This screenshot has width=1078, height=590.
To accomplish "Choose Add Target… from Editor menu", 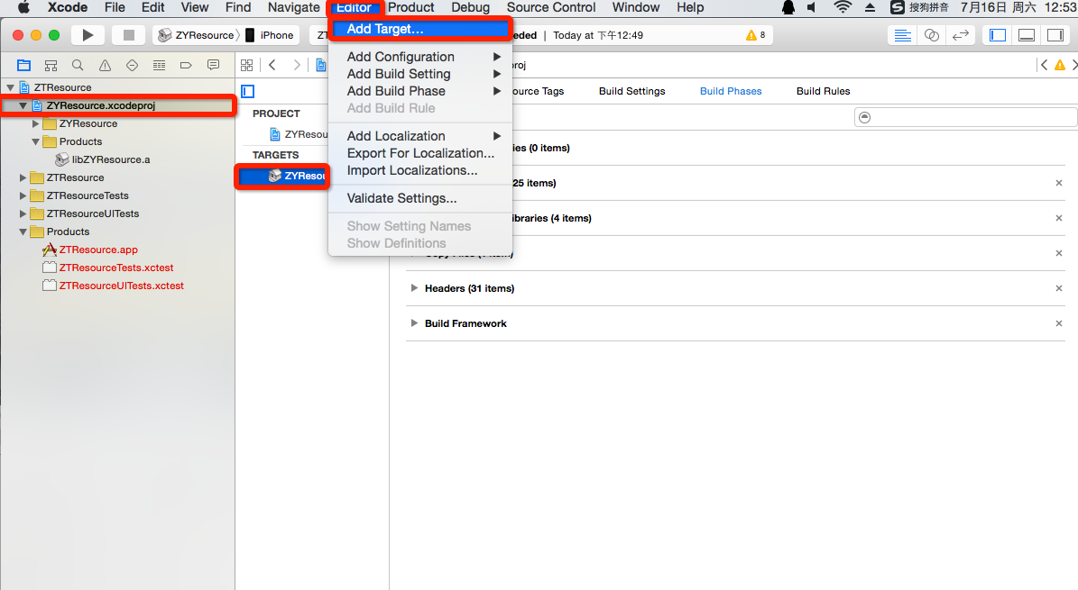I will click(x=420, y=29).
